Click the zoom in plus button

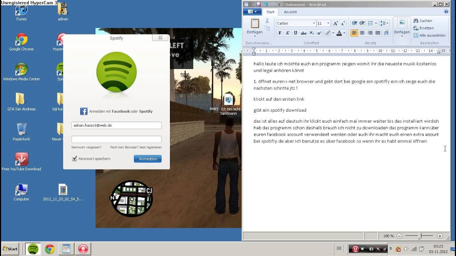pyautogui.click(x=440, y=236)
